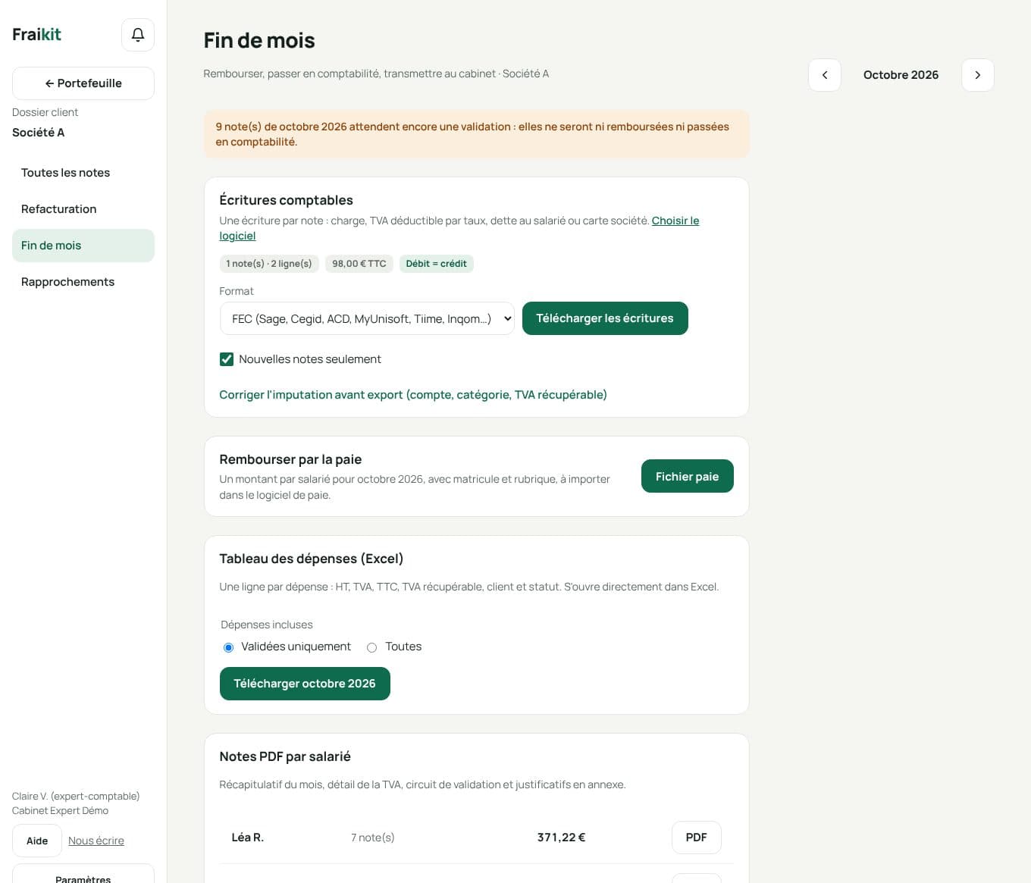The image size is (1031, 883).
Task: Click the pending validation warning banner
Action: click(x=477, y=134)
